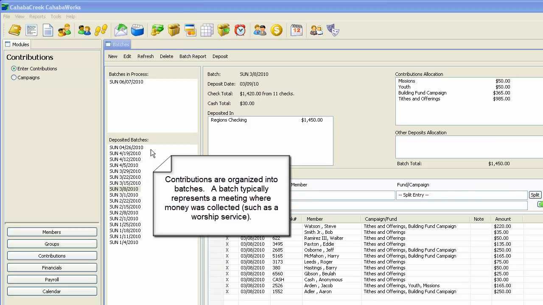The height and width of the screenshot is (305, 543).
Task: Open the Contributions module button
Action: coord(52,256)
